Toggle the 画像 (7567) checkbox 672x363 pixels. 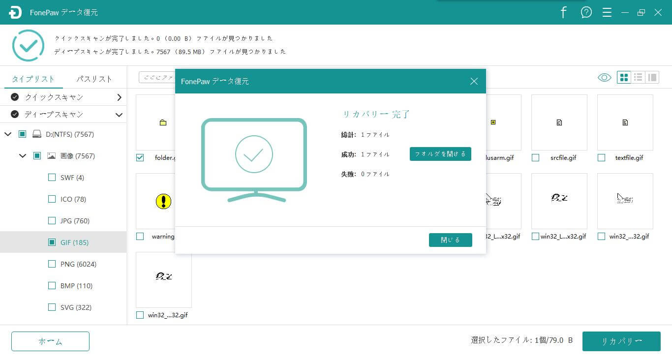coord(37,156)
